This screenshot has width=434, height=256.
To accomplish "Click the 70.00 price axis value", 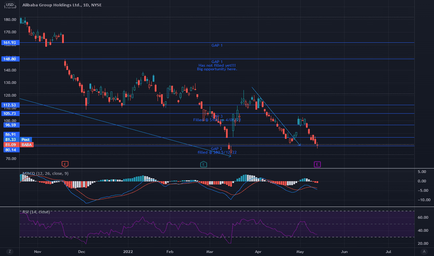I will (x=11, y=159).
